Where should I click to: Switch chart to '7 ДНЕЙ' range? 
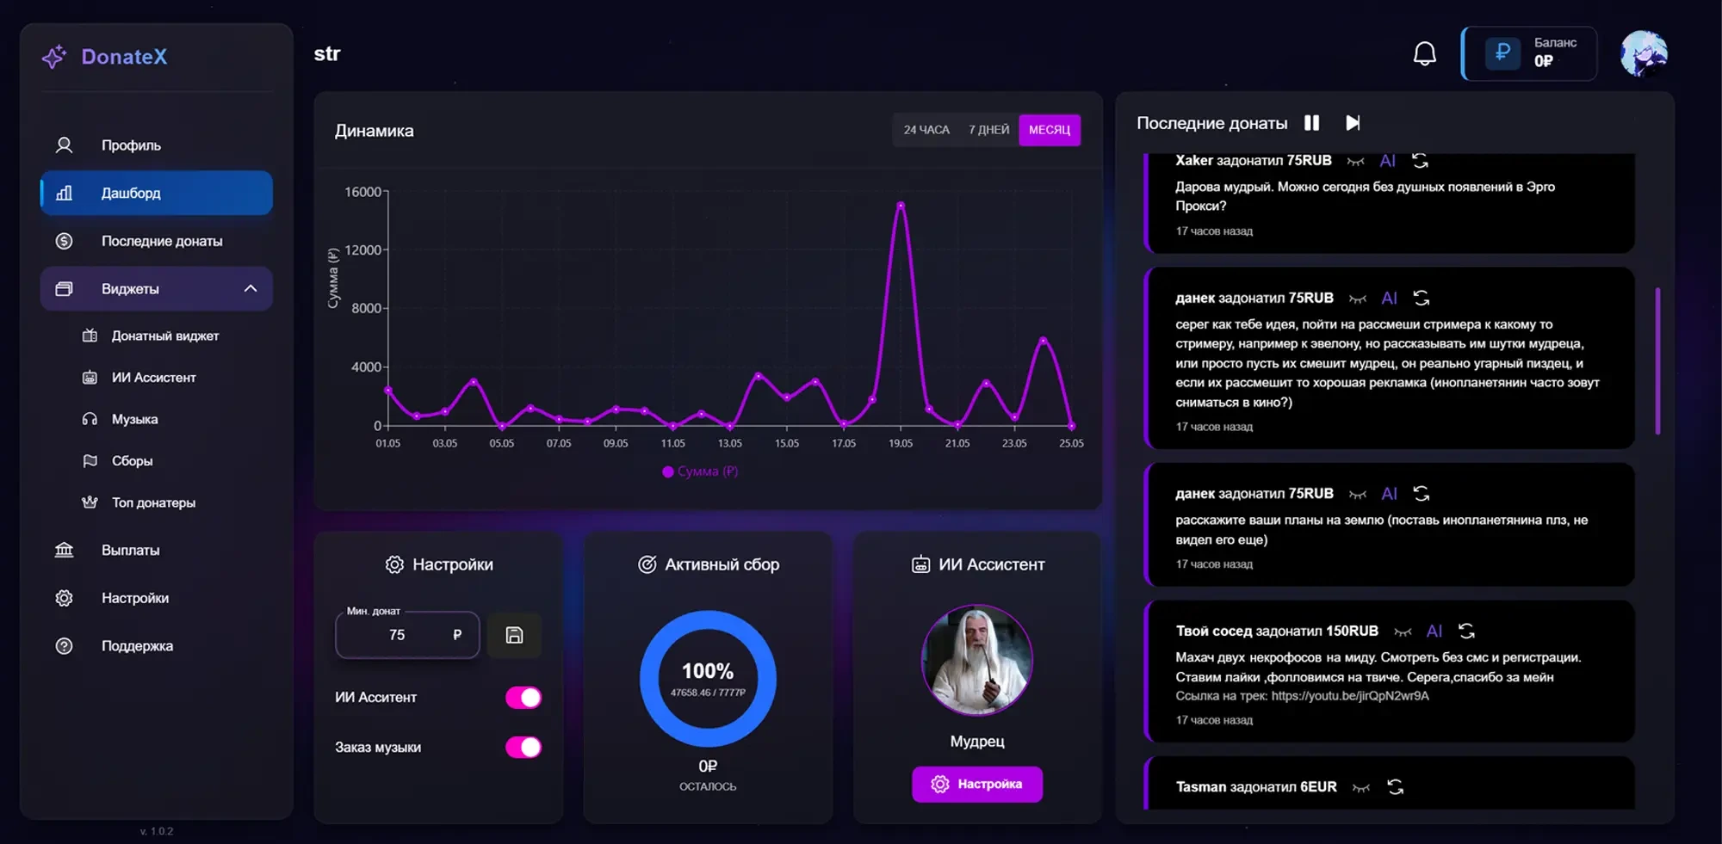coord(988,130)
